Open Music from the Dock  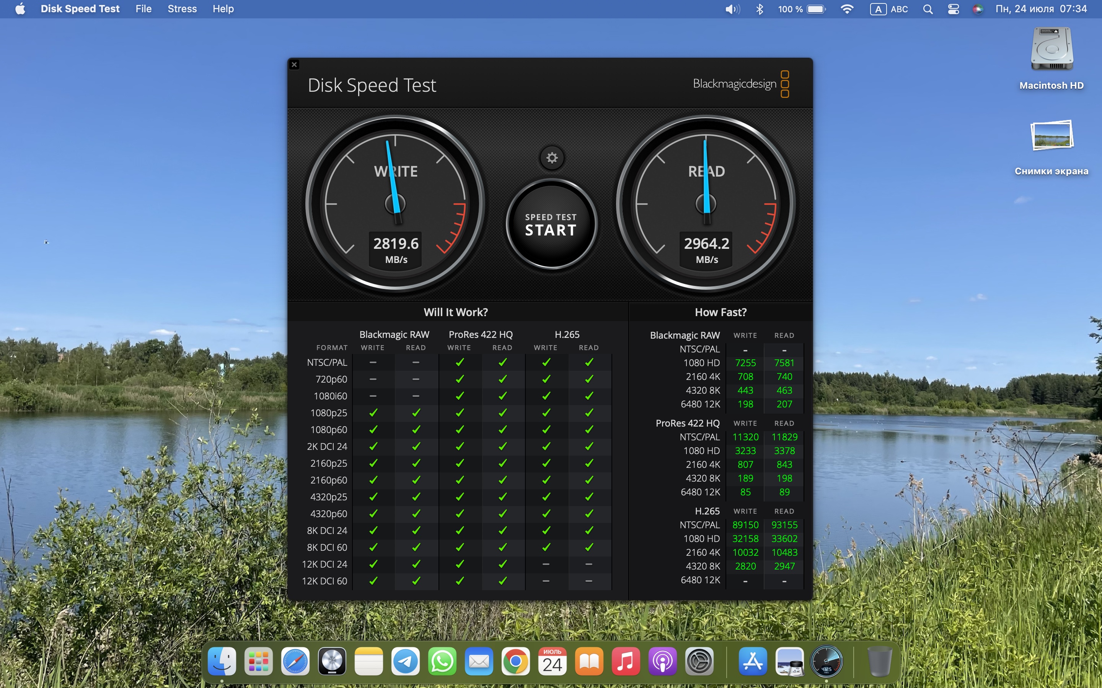(626, 661)
